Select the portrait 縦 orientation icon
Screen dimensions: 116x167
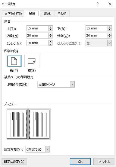pos(14,61)
